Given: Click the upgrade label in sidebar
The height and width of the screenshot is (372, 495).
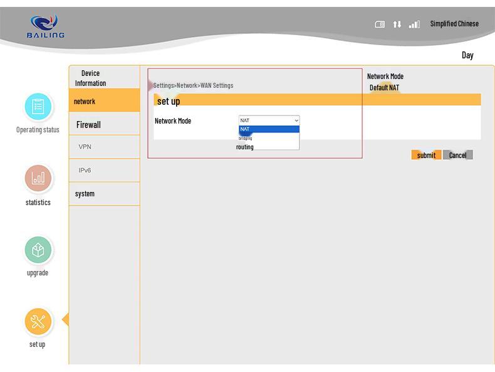Looking at the screenshot, I should [x=38, y=273].
